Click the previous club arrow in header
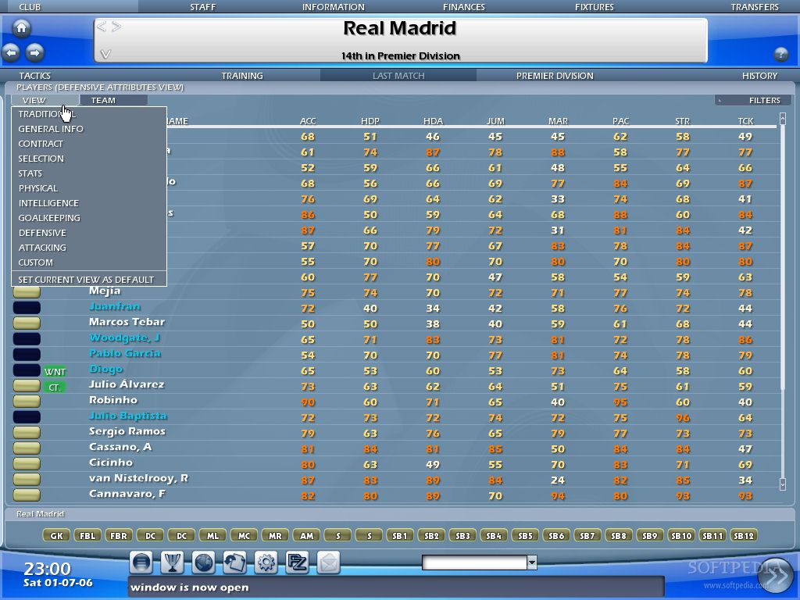This screenshot has width=800, height=600. (102, 27)
